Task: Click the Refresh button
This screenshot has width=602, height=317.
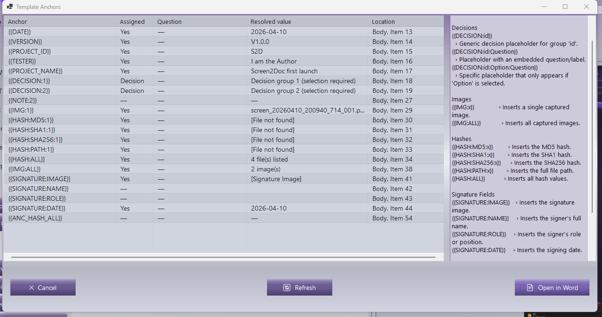Action: point(300,288)
